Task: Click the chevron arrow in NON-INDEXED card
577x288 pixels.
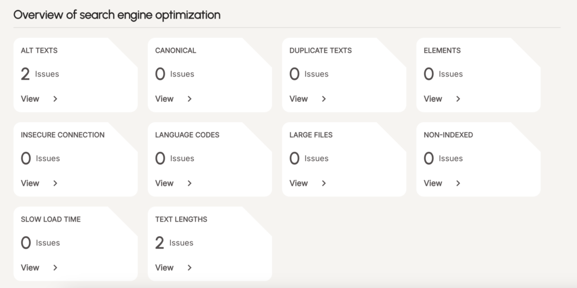Action: 458,183
